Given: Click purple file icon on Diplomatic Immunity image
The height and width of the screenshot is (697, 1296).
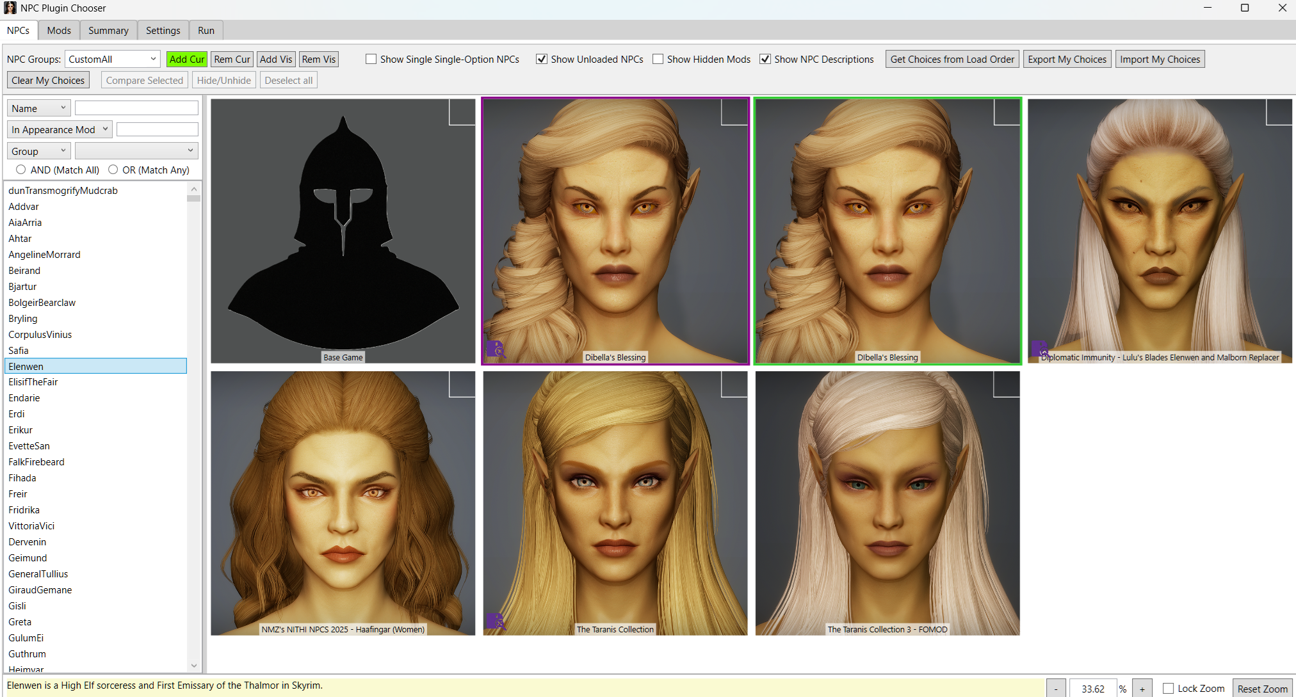Looking at the screenshot, I should pyautogui.click(x=1039, y=349).
